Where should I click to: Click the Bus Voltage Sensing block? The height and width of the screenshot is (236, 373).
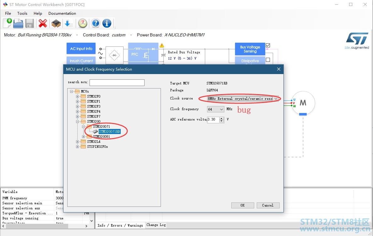point(250,49)
